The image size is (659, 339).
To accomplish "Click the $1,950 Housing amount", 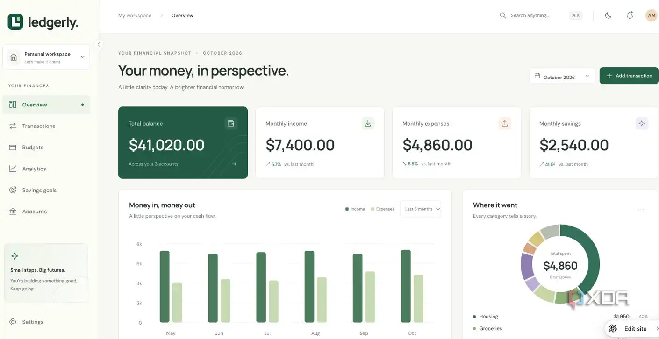I will coord(622,317).
